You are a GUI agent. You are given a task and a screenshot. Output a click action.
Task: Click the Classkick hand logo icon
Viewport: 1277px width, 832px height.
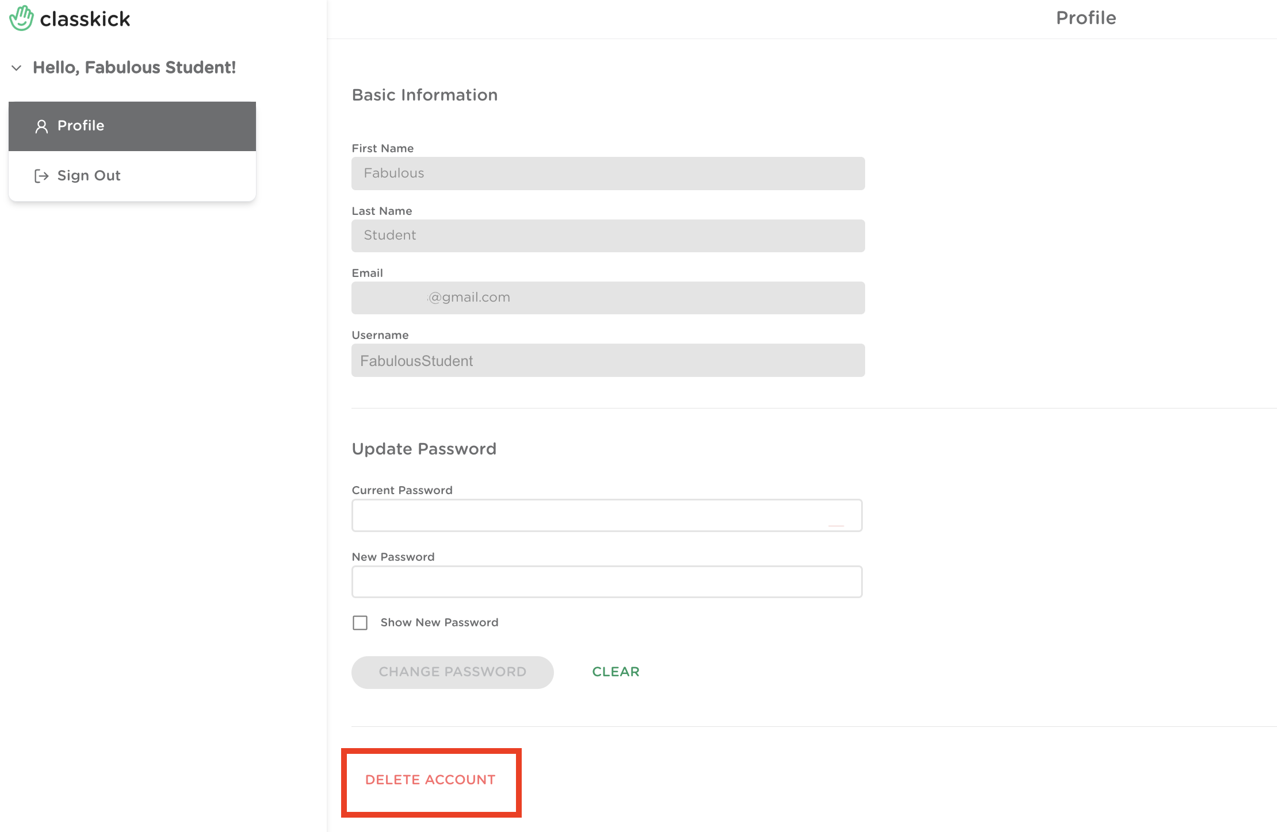pyautogui.click(x=21, y=18)
